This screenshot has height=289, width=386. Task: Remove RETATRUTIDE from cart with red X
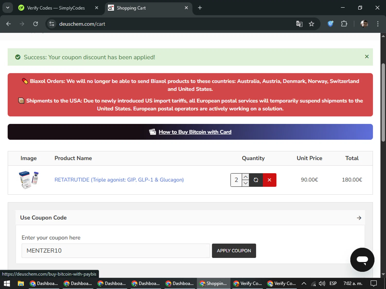pyautogui.click(x=269, y=180)
